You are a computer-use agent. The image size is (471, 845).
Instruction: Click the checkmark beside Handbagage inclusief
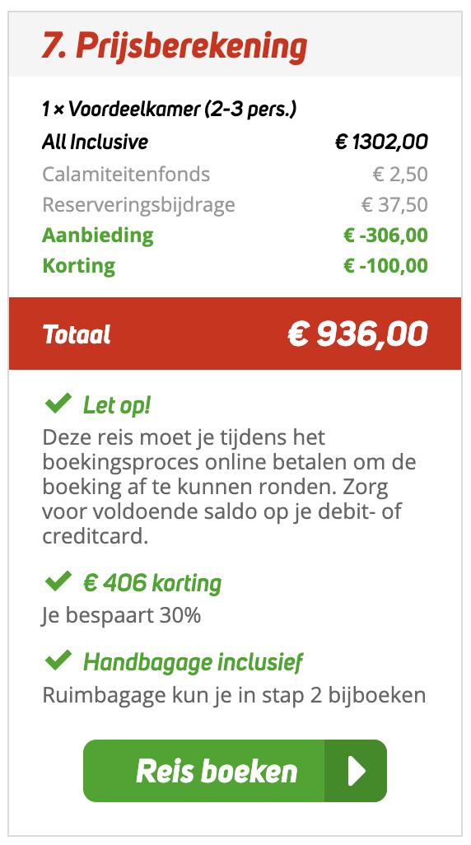pyautogui.click(x=58, y=660)
